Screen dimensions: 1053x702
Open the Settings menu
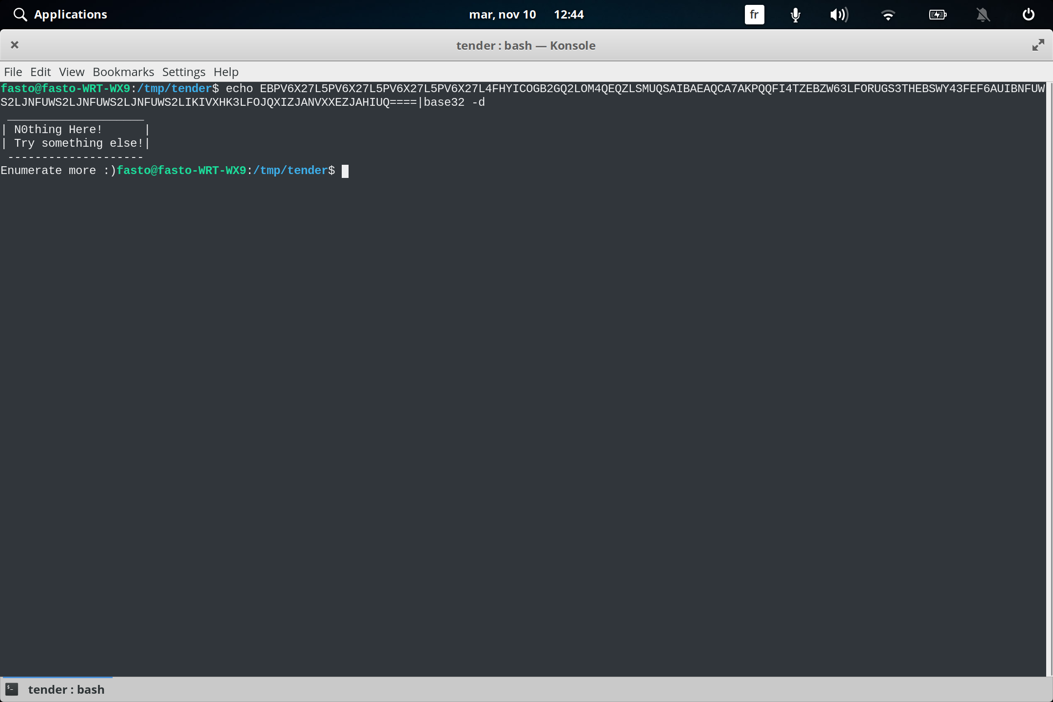click(x=183, y=72)
